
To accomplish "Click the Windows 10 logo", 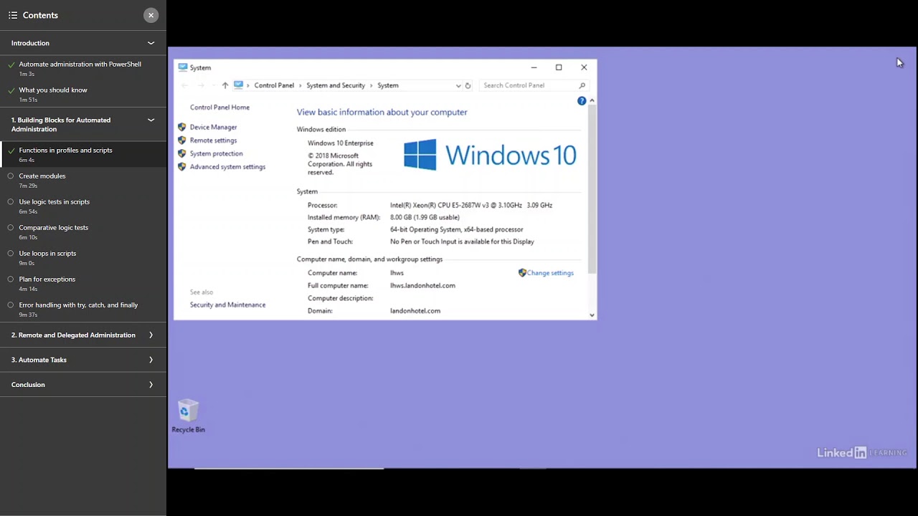I will pos(490,155).
